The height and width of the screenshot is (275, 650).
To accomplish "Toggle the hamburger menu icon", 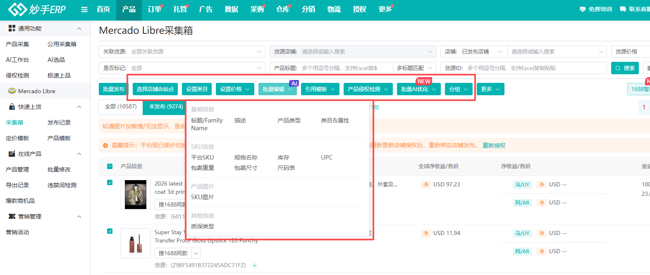I will point(84,9).
